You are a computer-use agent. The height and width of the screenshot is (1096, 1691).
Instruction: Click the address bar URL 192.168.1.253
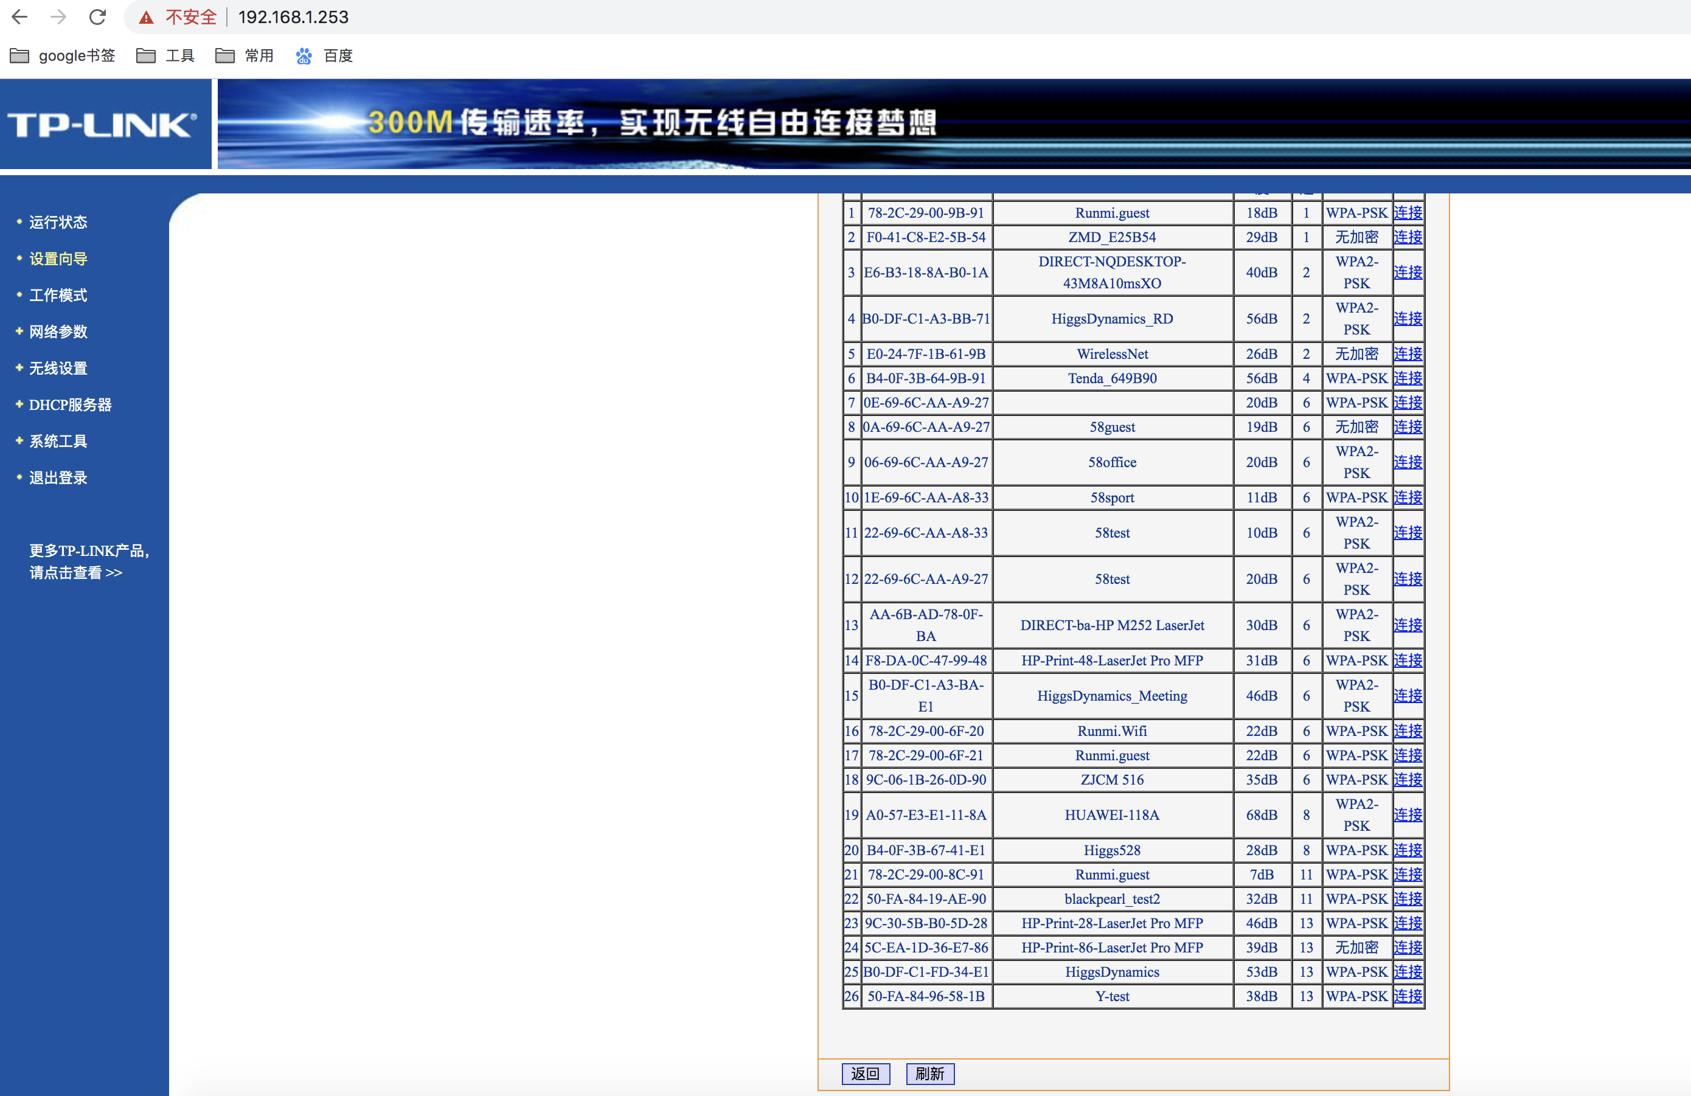click(x=293, y=17)
